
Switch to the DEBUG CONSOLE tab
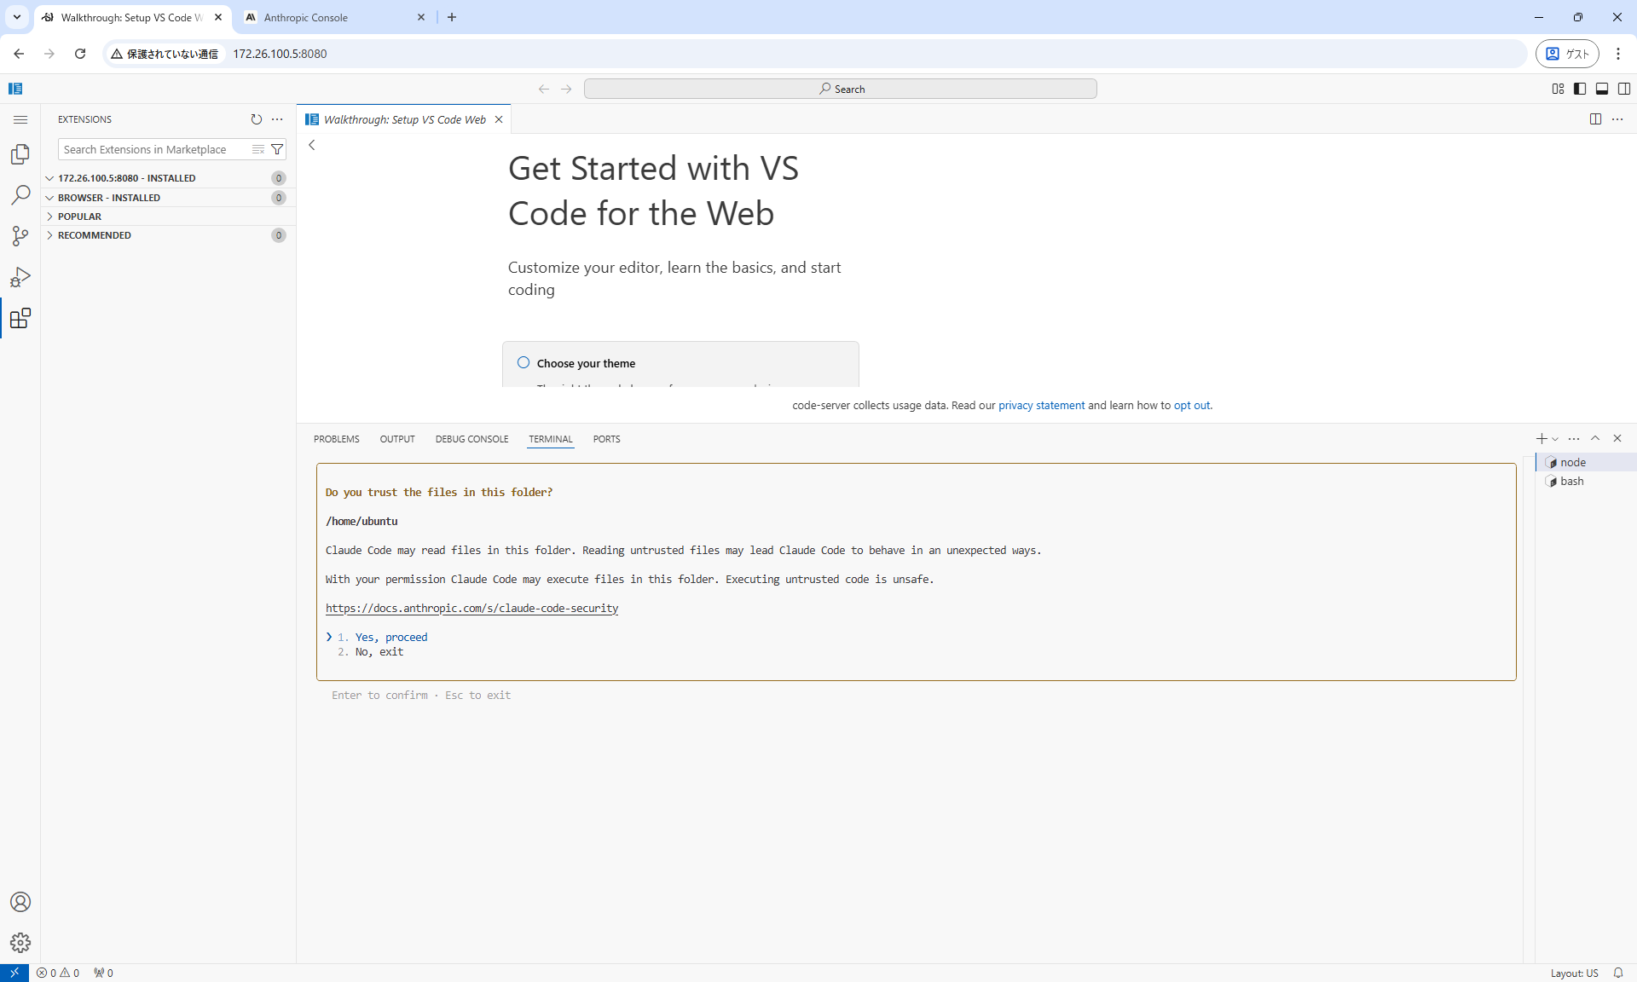pos(471,439)
